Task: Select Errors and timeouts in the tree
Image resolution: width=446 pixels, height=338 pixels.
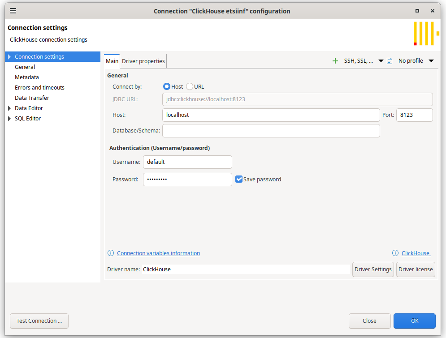Action: pyautogui.click(x=39, y=87)
